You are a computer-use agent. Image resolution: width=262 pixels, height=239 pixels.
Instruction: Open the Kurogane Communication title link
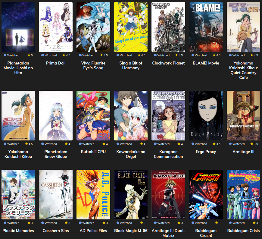(168, 154)
